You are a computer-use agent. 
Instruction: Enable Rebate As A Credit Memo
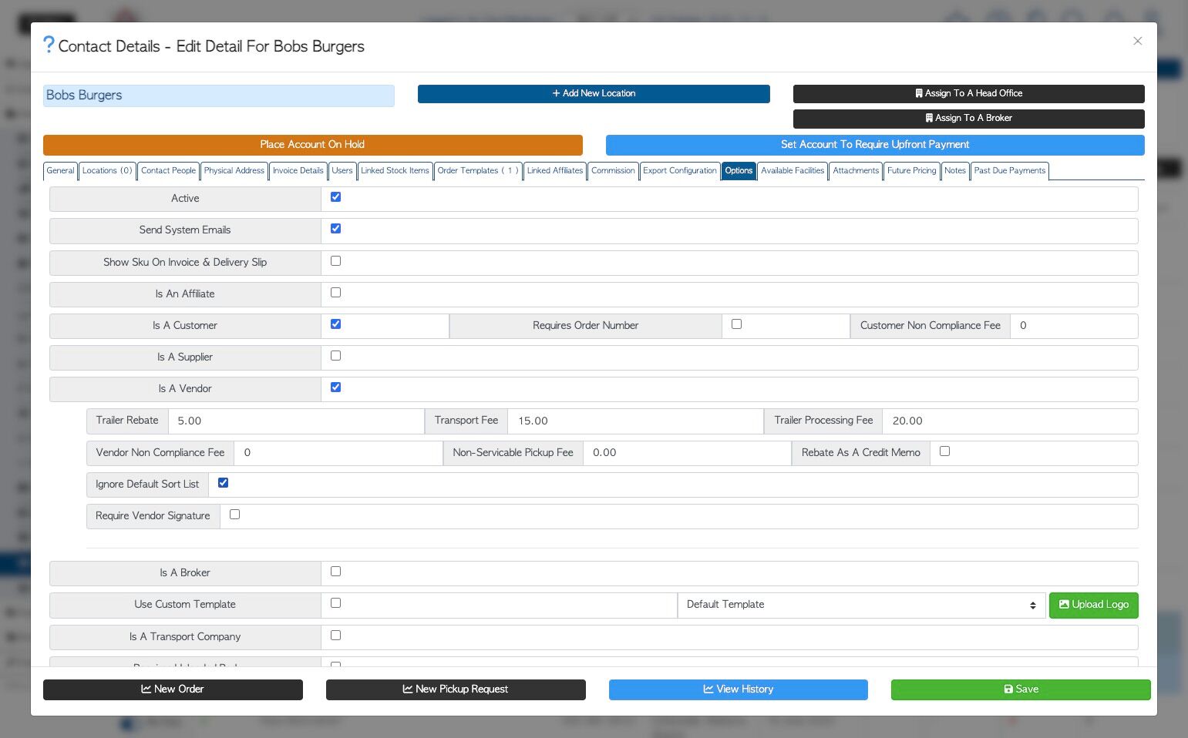tap(944, 451)
